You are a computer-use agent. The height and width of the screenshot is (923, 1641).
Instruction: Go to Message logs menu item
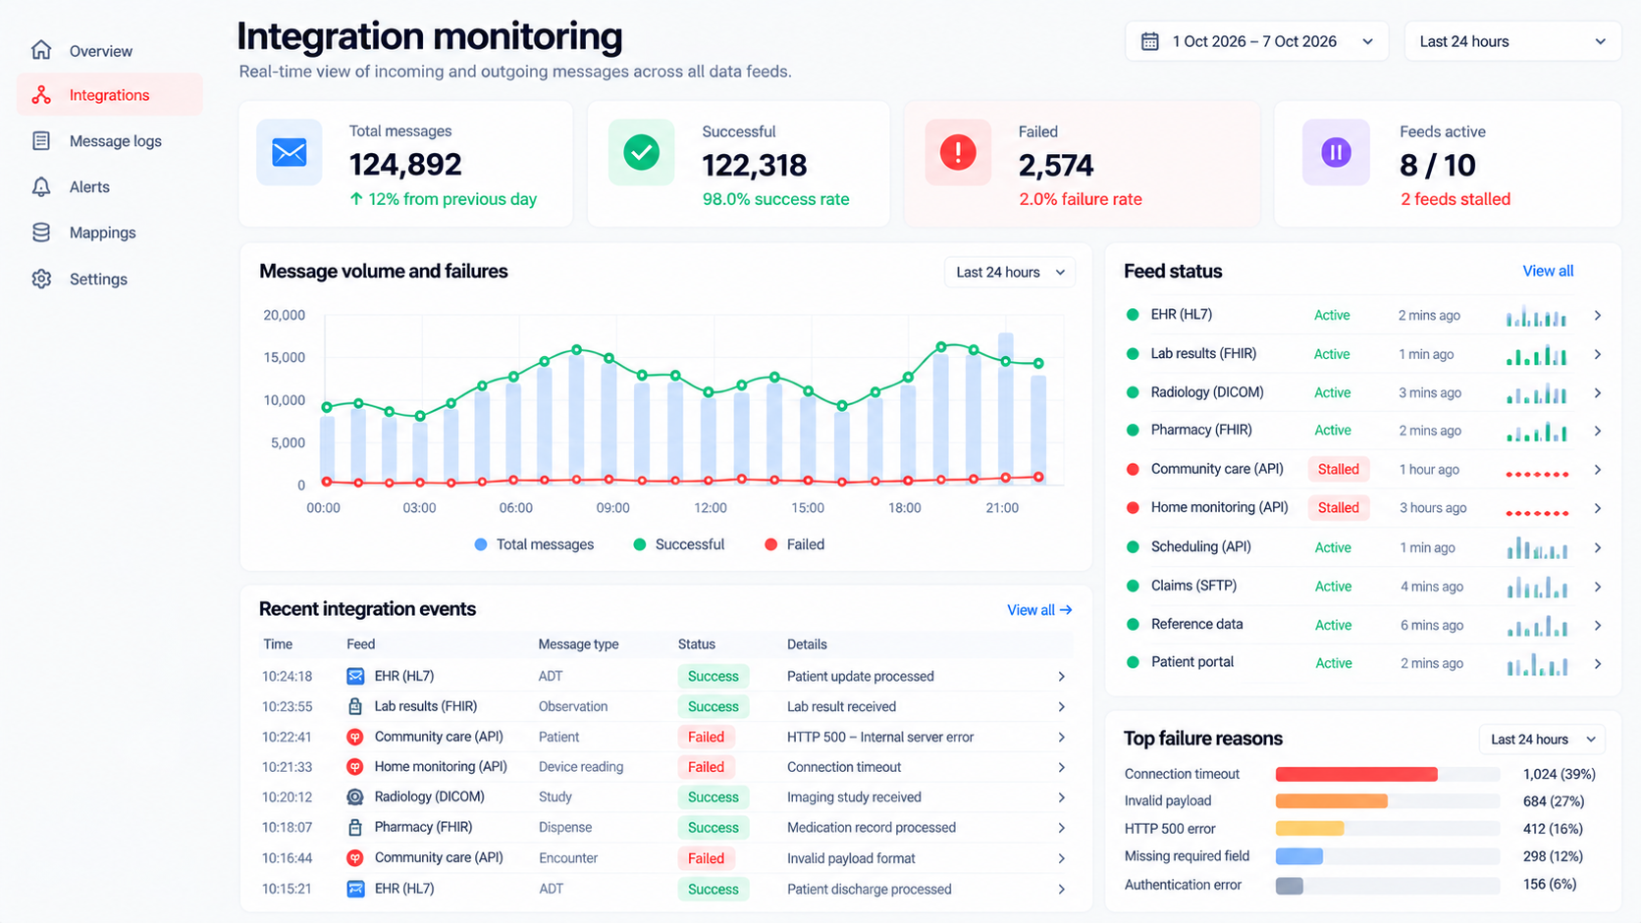[x=110, y=141]
